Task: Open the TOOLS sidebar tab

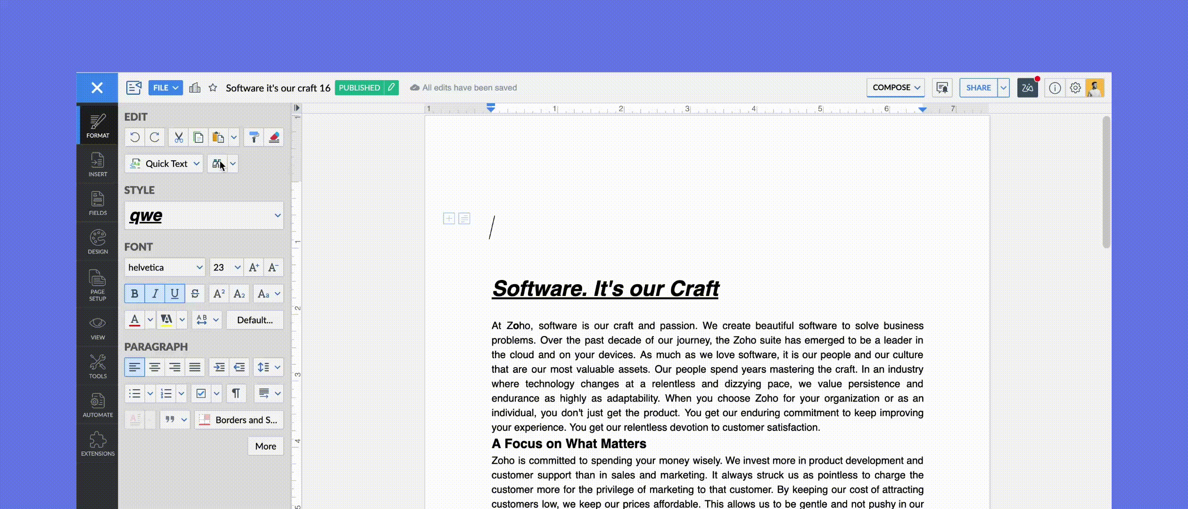Action: (98, 367)
